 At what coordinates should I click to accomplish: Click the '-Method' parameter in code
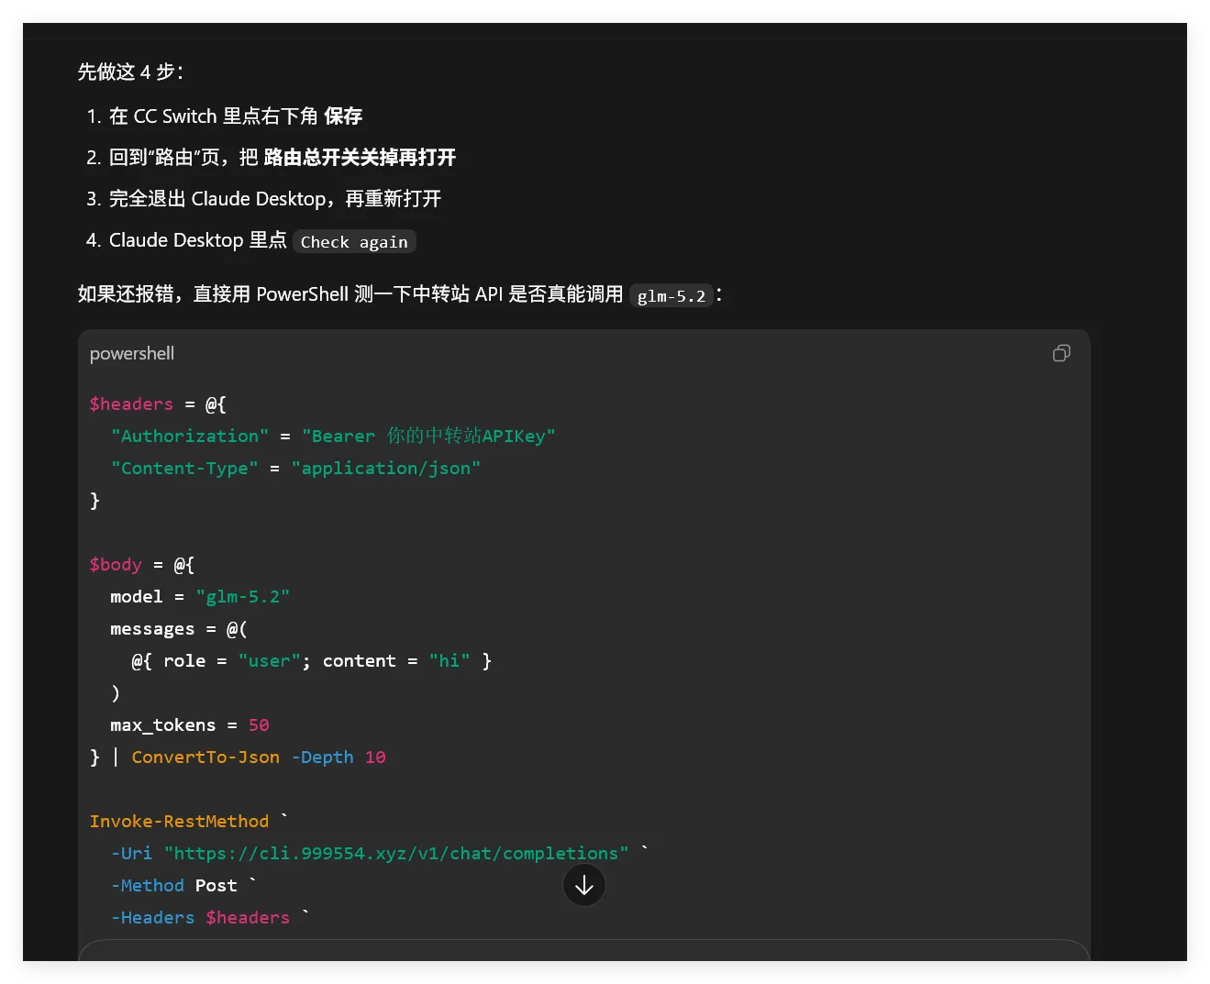pos(148,885)
